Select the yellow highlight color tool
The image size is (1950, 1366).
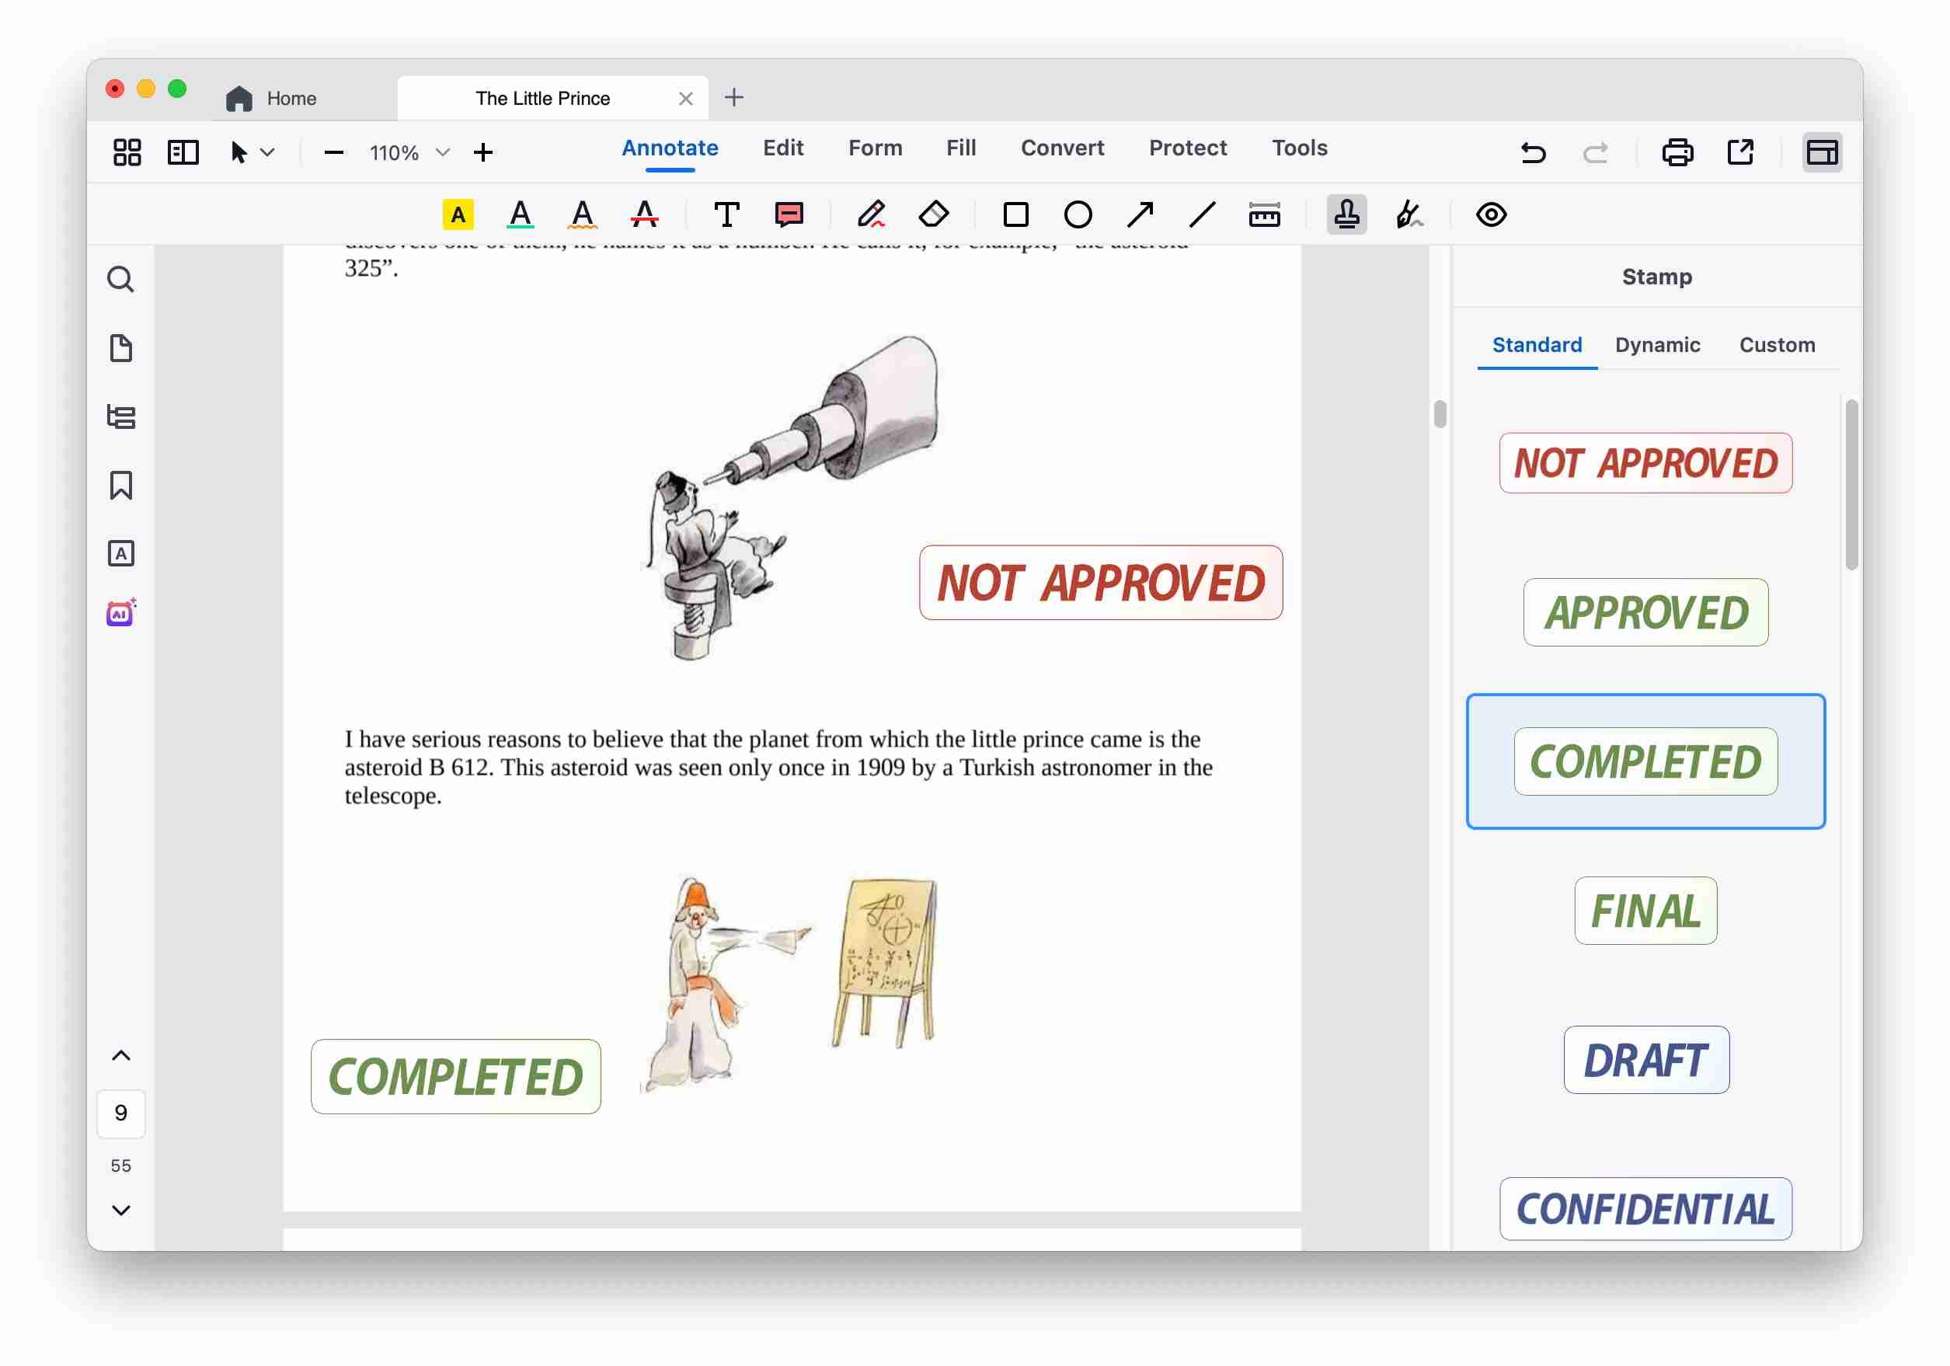click(458, 214)
